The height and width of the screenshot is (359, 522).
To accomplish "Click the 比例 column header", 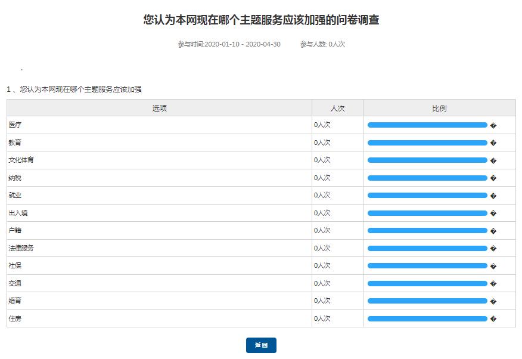I will [x=439, y=108].
